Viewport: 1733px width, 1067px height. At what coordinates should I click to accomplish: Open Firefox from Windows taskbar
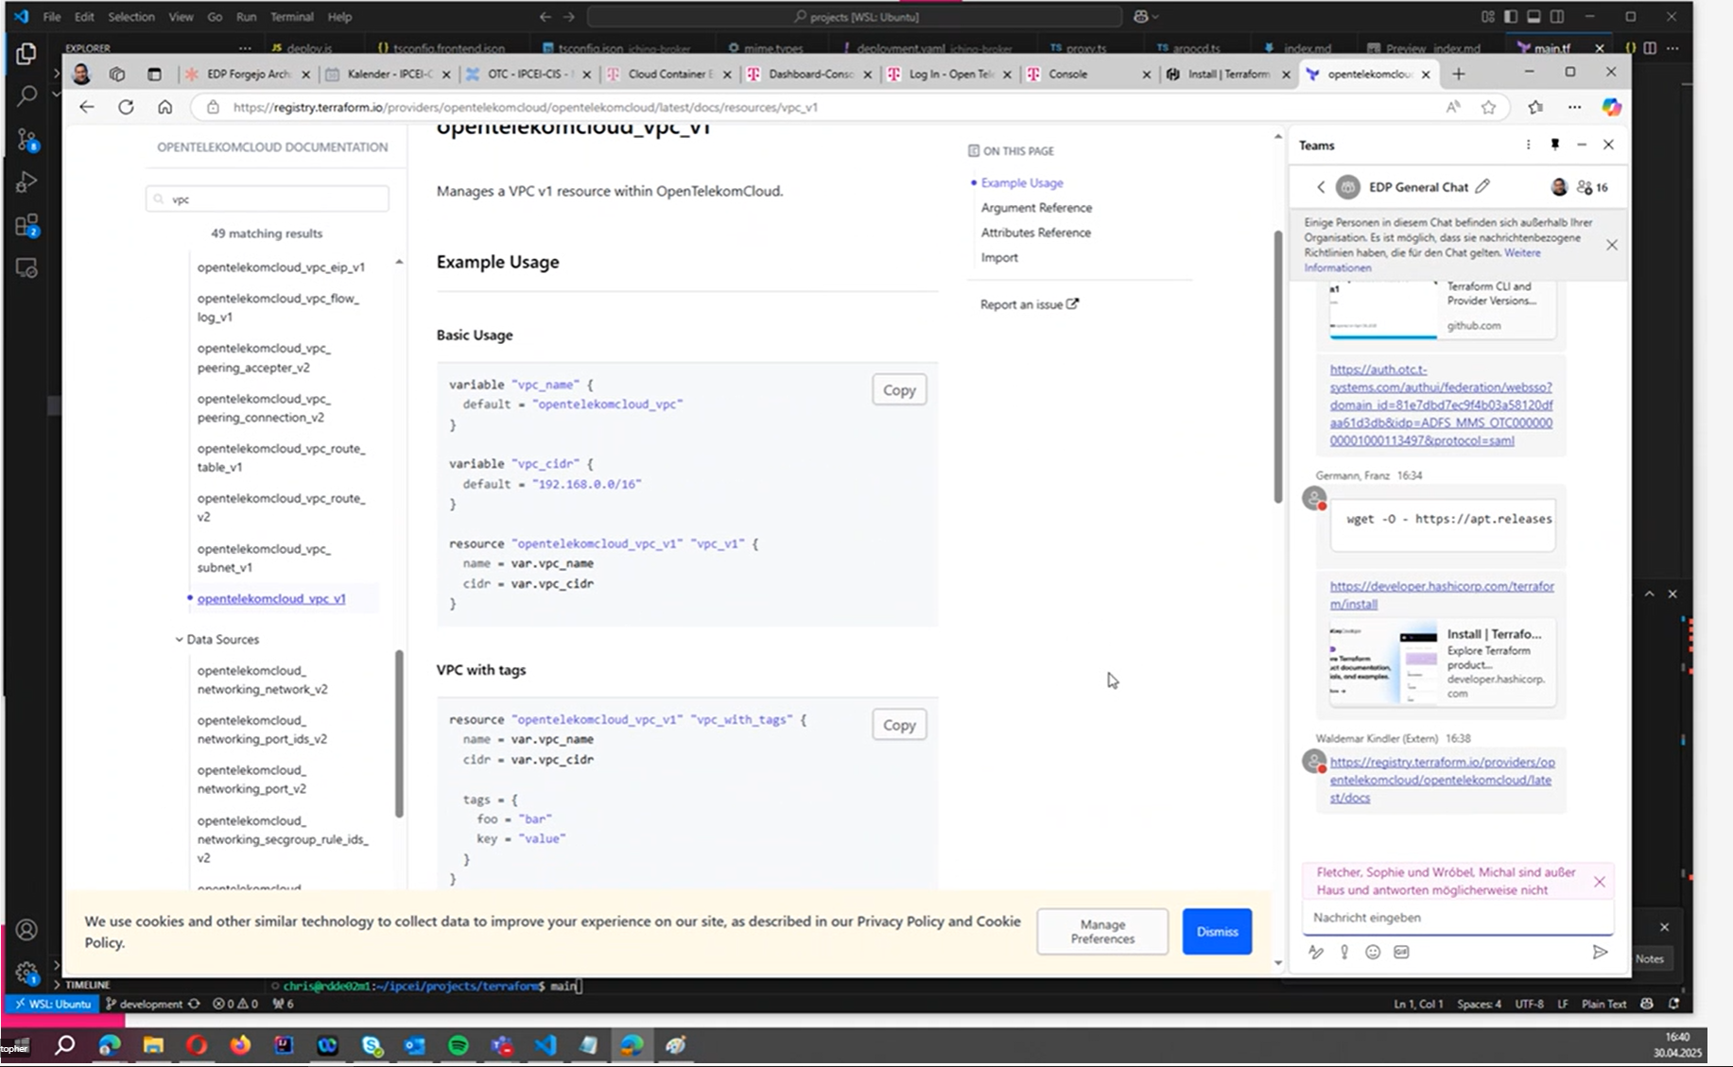(x=240, y=1045)
